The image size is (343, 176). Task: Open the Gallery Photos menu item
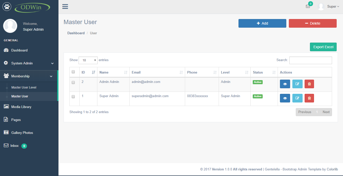(29, 133)
